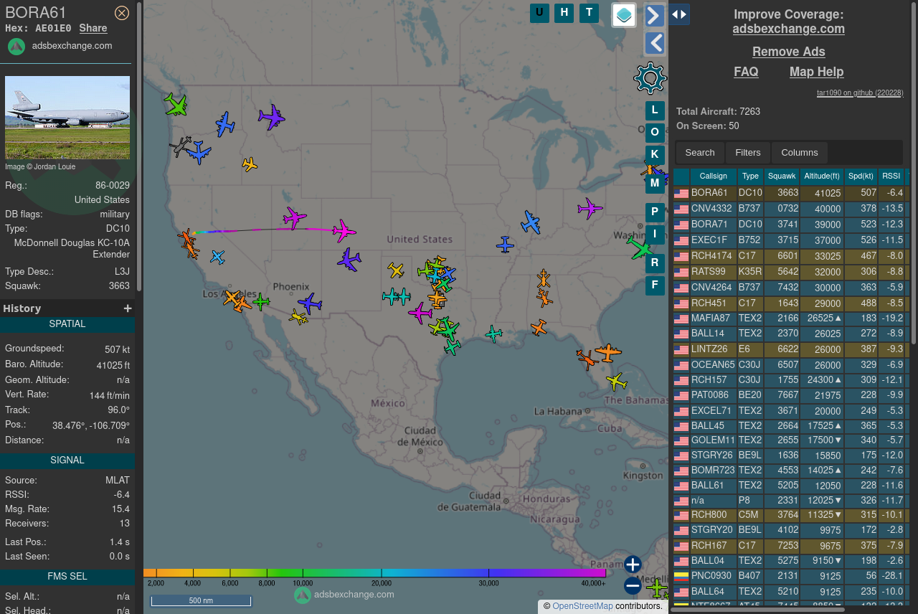Expand the History section with the plus

tap(128, 308)
